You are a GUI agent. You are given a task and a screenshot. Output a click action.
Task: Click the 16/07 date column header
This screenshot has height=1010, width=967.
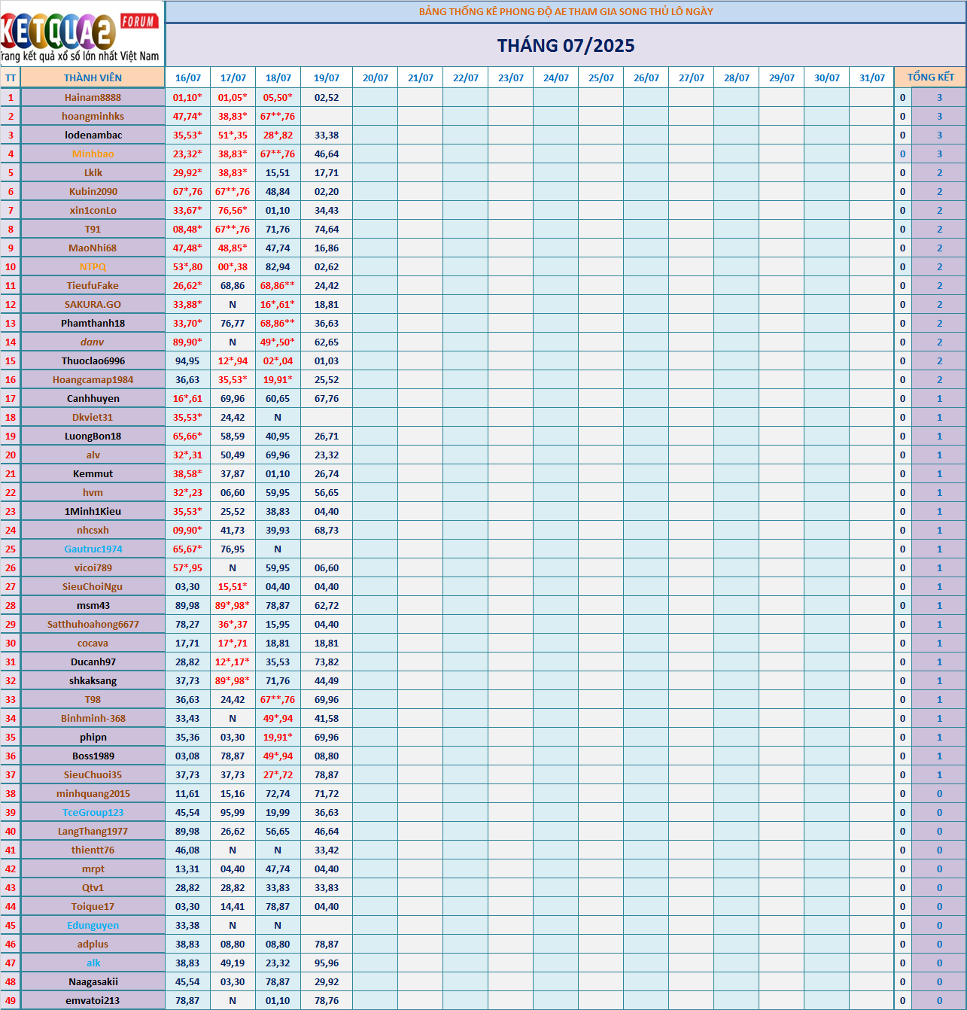click(188, 78)
